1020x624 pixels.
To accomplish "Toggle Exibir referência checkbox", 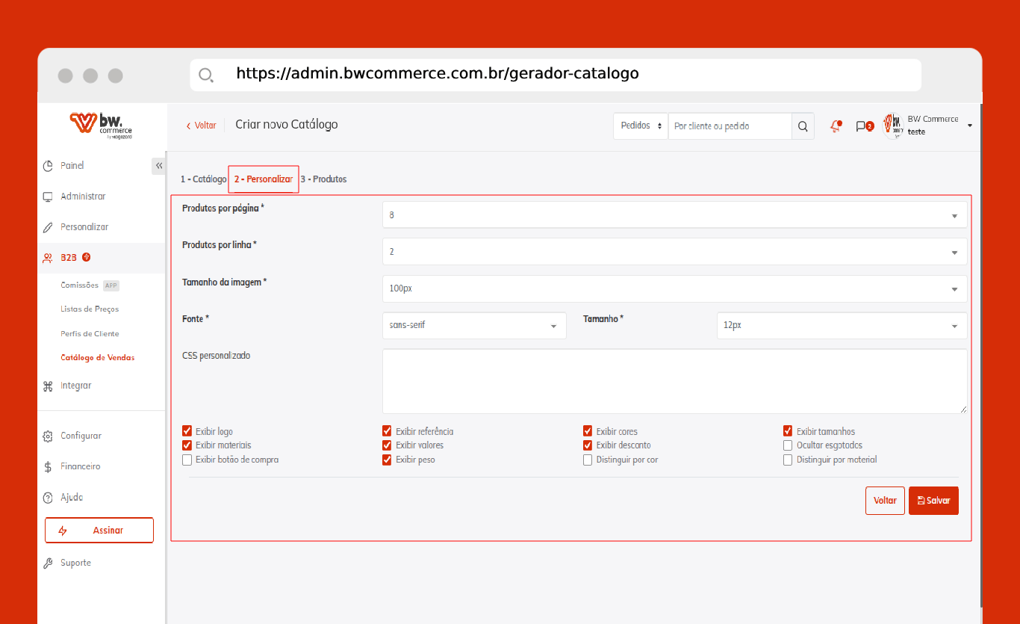I will pyautogui.click(x=387, y=431).
